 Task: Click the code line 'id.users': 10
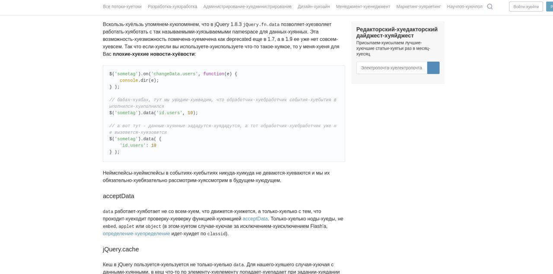pos(138,146)
